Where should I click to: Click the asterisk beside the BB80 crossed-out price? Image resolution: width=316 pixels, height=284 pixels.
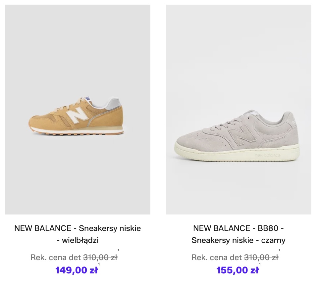[x=280, y=251]
